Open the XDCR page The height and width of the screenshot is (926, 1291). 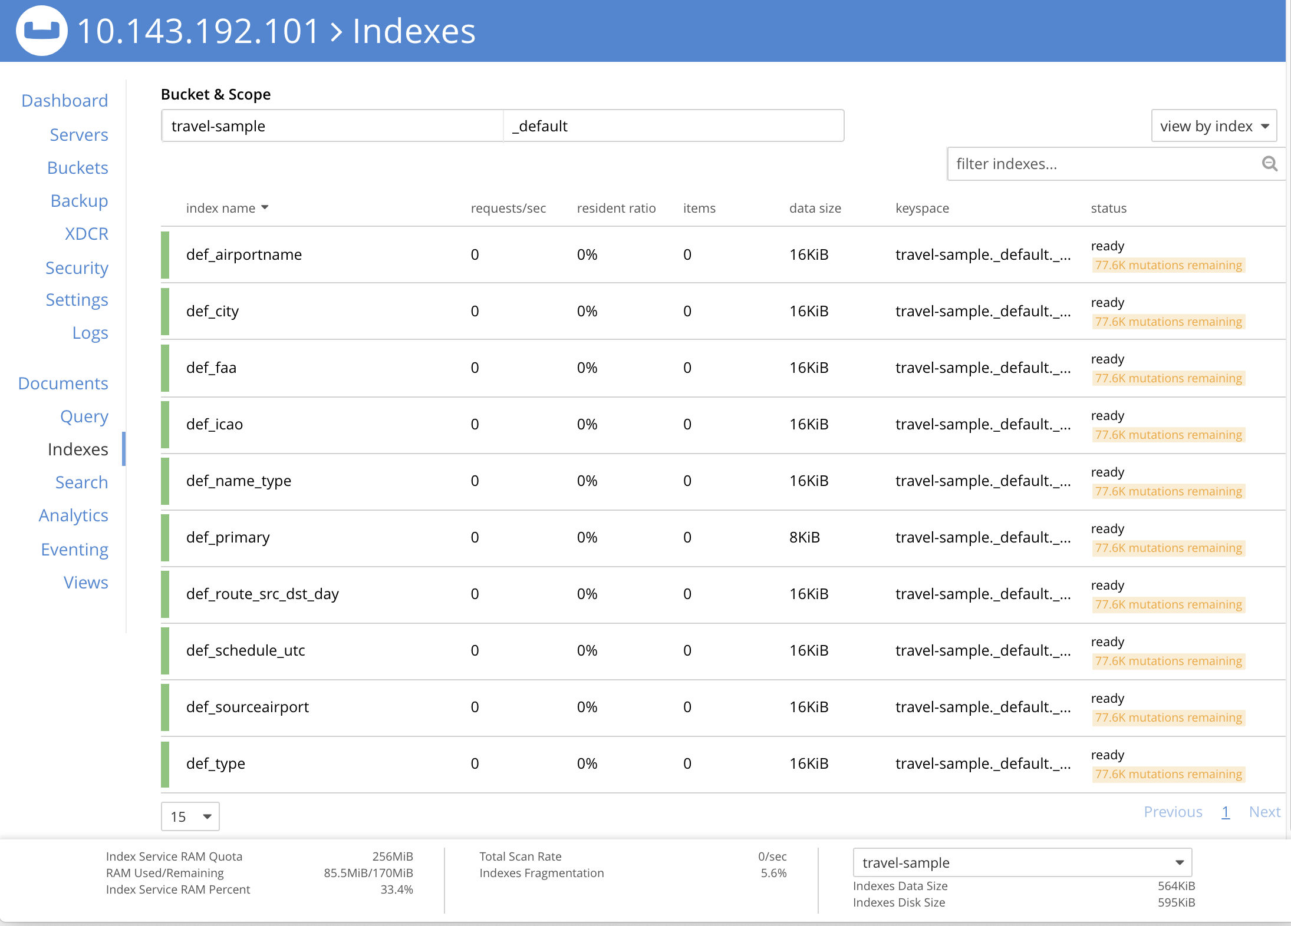click(x=86, y=234)
